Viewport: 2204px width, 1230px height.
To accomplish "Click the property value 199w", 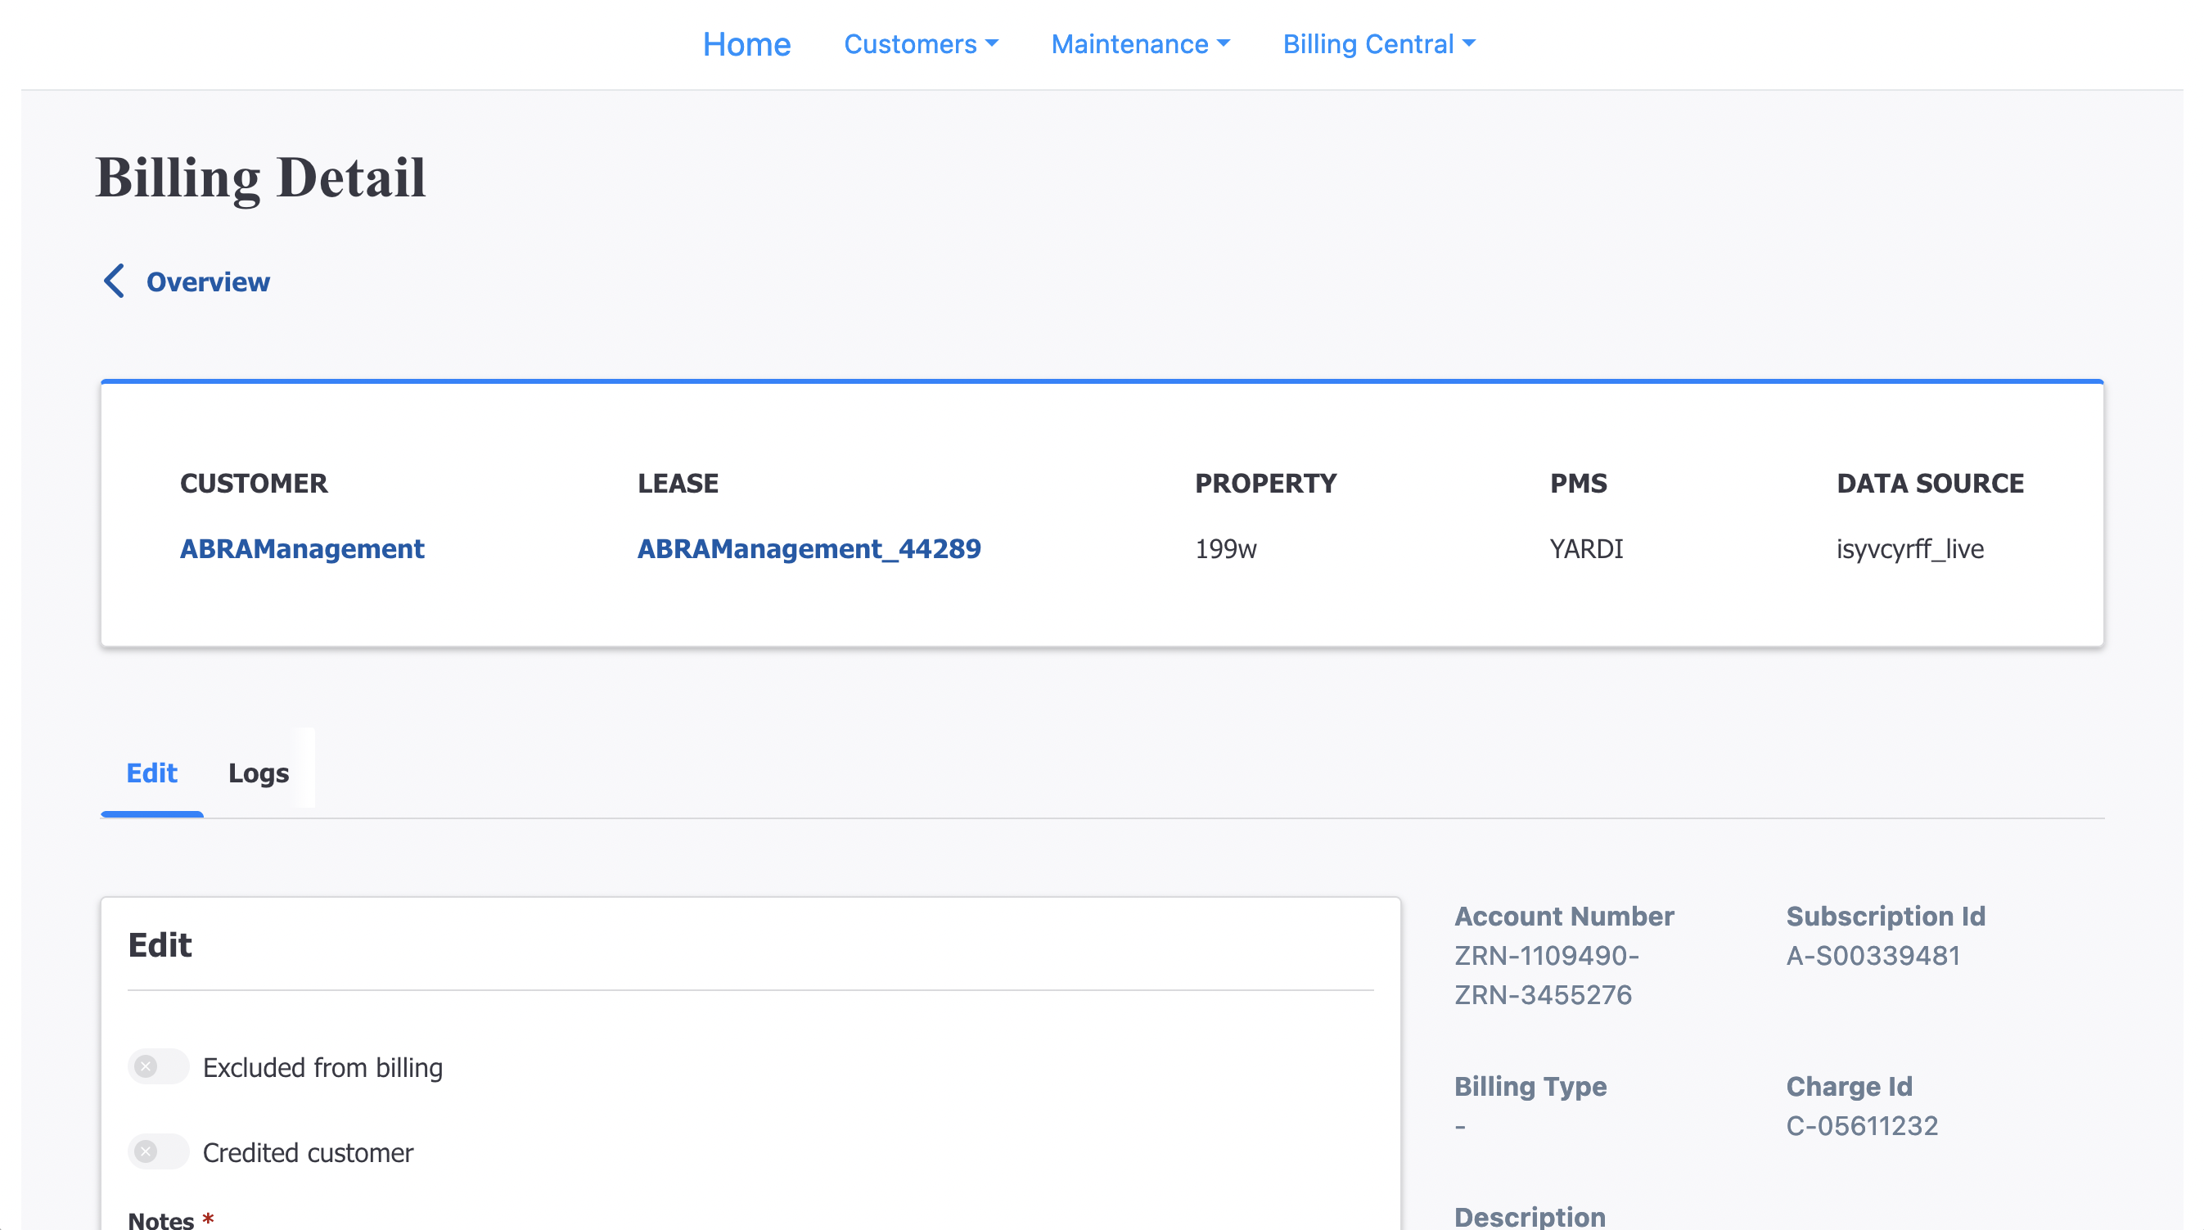I will point(1225,548).
